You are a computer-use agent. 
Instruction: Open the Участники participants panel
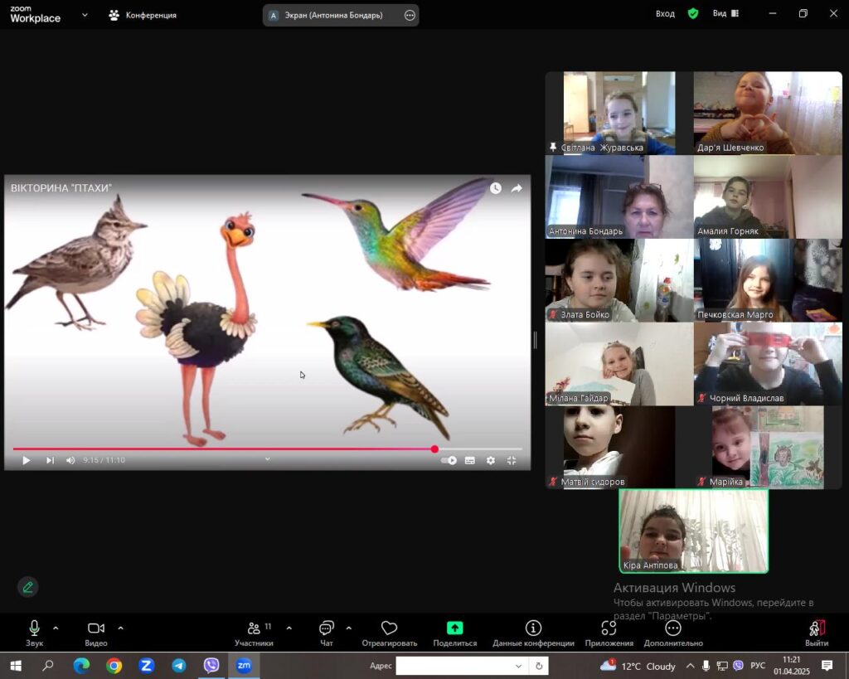tap(254, 633)
